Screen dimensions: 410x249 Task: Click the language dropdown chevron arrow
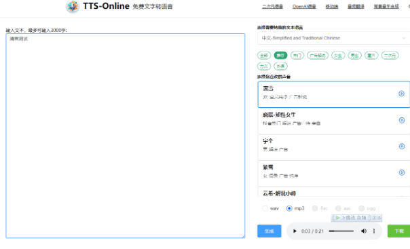pos(403,38)
